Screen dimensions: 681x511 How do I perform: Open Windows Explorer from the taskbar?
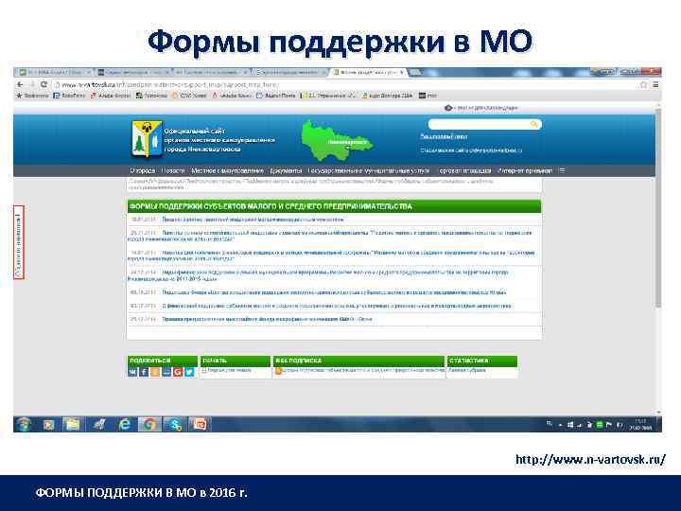[72, 424]
